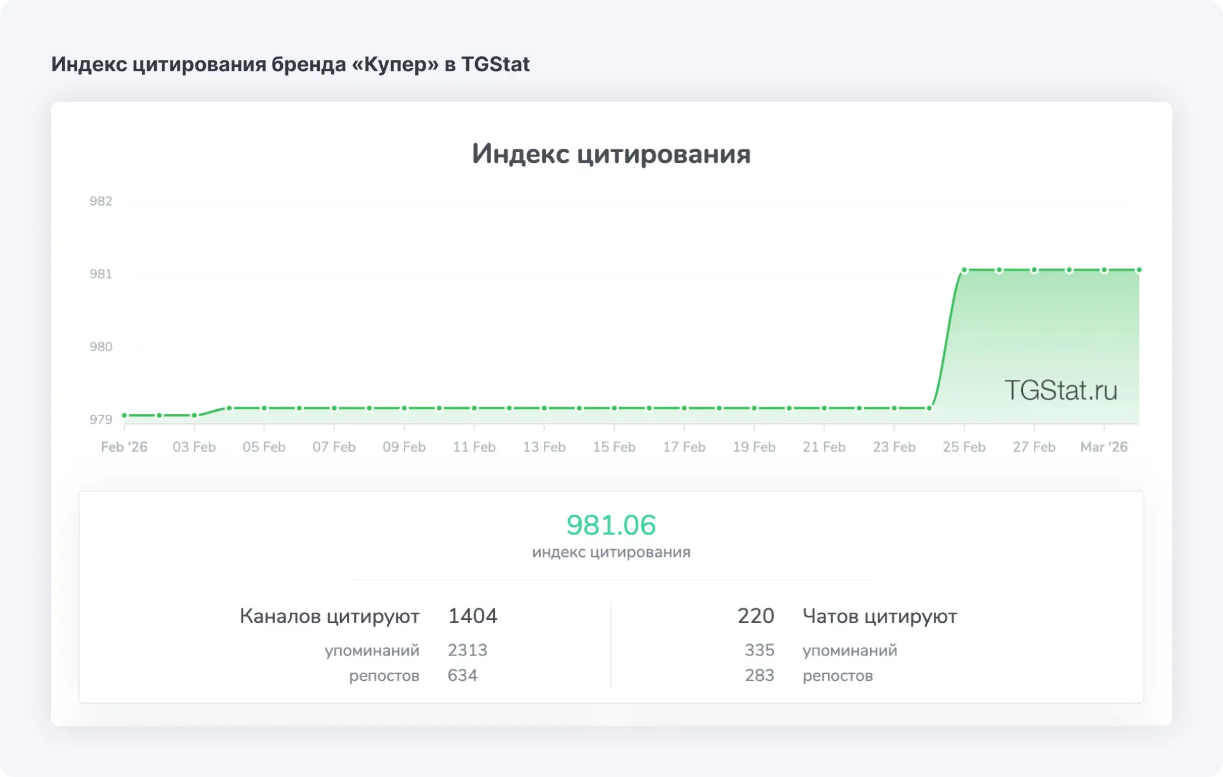Screen dimensions: 1223x777
Task: Click the 283 chat reposts number
Action: pyautogui.click(x=759, y=675)
